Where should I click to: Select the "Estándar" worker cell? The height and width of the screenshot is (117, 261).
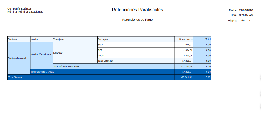[x=75, y=53]
